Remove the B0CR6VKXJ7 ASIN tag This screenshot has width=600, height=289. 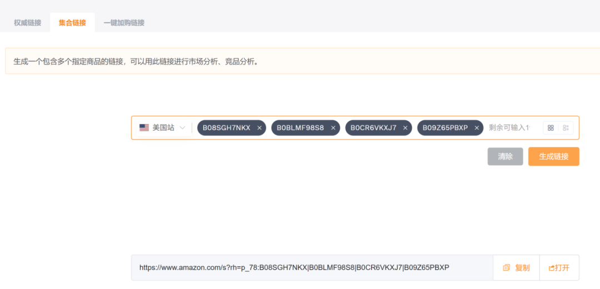(x=406, y=128)
